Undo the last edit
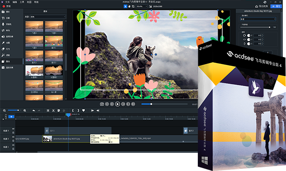 coord(34,110)
